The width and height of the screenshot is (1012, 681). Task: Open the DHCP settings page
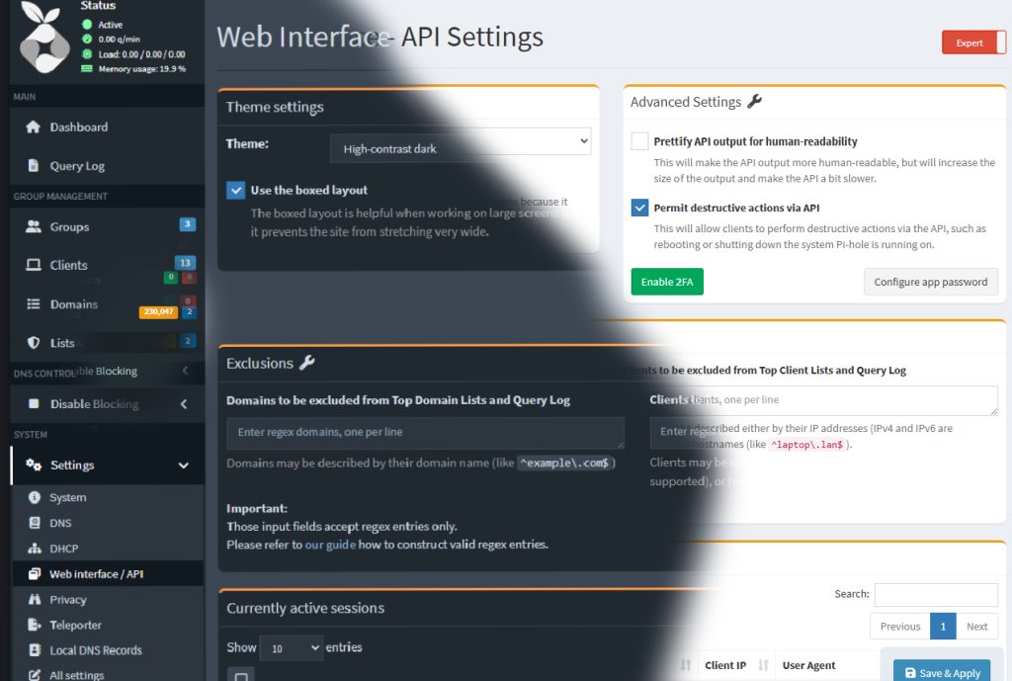click(63, 549)
